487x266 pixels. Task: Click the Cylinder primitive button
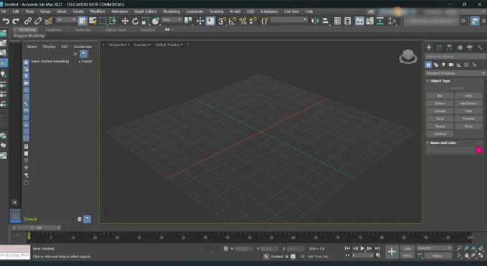(440, 111)
